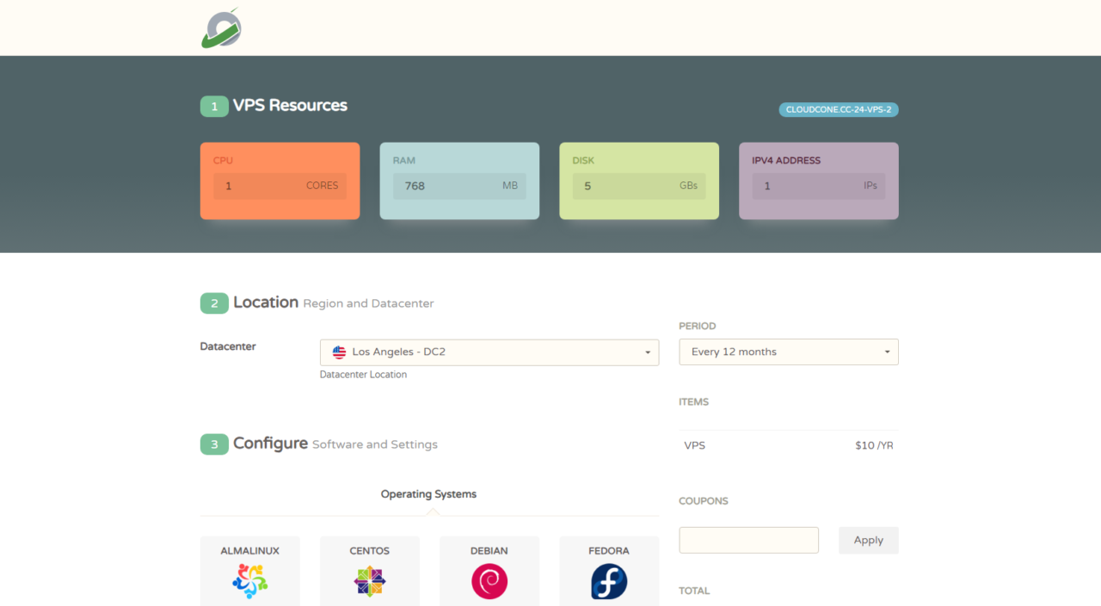This screenshot has width=1101, height=606.
Task: Click the step 3 Configure badge
Action: click(x=214, y=444)
